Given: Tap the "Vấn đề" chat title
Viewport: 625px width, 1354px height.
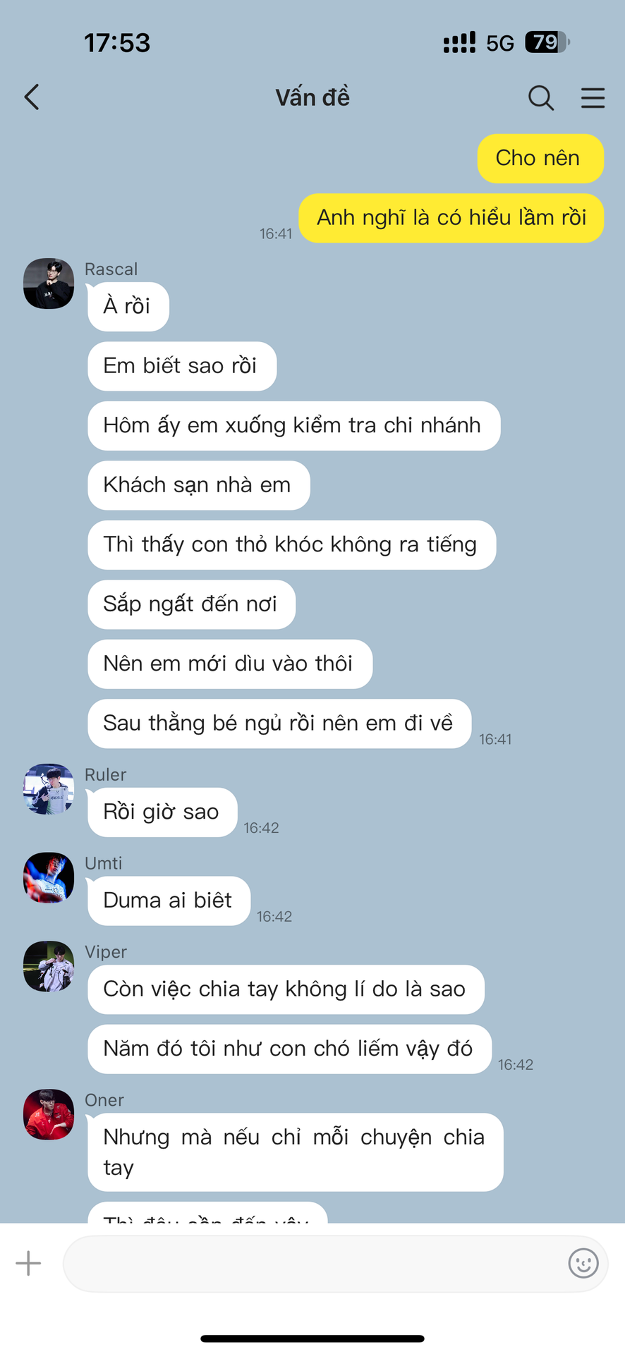Looking at the screenshot, I should (312, 97).
